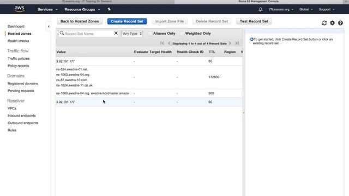Open Outbound endpoints in sidebar

[x=23, y=123]
